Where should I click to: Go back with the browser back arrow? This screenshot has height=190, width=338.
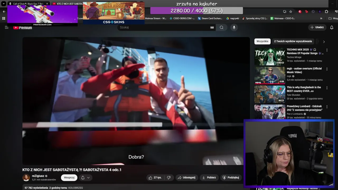point(4,12)
